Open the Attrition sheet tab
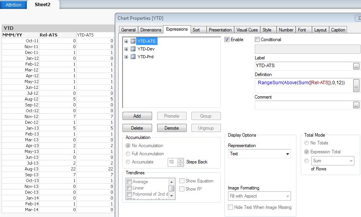The height and width of the screenshot is (217, 361). tap(13, 5)
